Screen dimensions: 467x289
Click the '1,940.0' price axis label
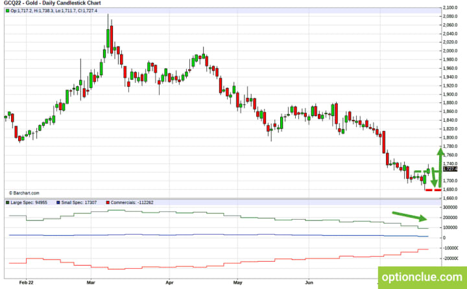pyautogui.click(x=450, y=77)
